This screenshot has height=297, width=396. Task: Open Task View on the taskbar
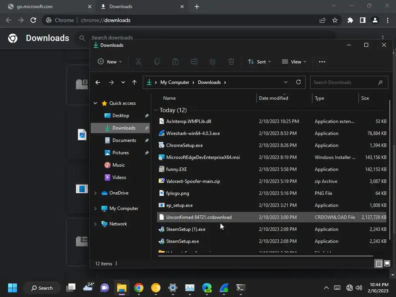[71, 288]
